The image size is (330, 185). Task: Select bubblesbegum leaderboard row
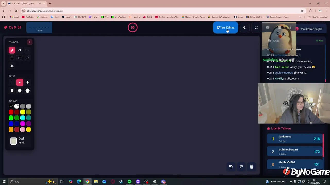[295, 152]
